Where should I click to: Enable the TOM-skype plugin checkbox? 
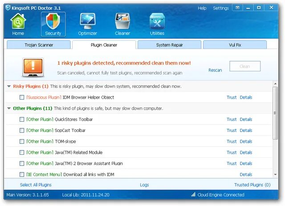coord(22,141)
